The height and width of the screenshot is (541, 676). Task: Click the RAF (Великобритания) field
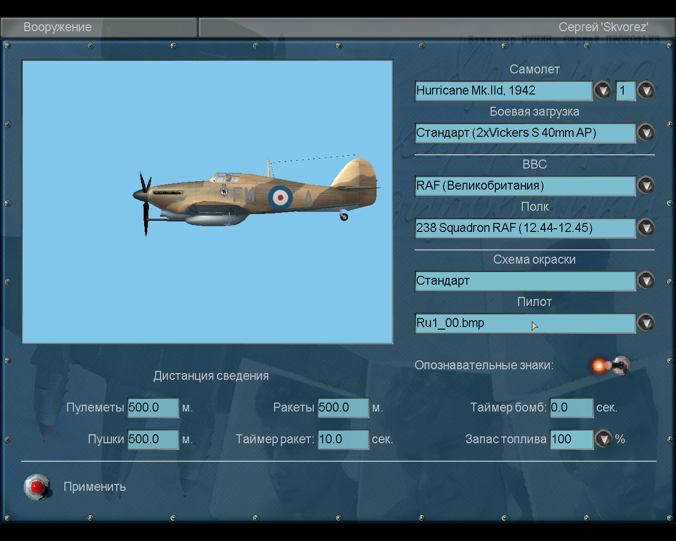click(525, 185)
